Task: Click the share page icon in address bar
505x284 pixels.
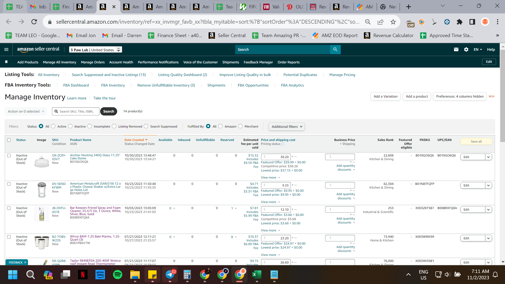Action: coord(380,22)
